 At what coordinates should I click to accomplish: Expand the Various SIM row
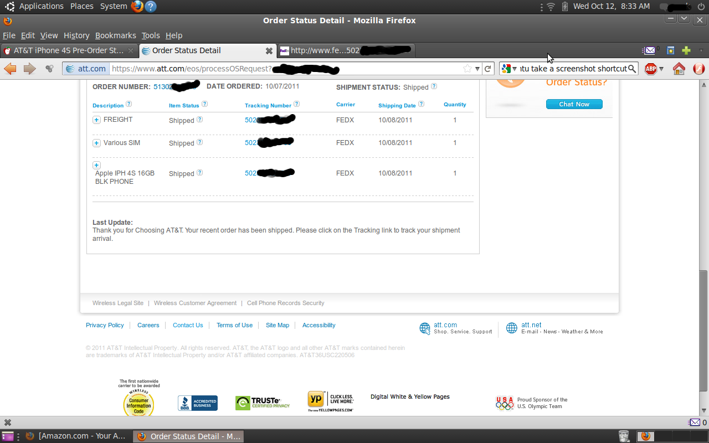96,143
